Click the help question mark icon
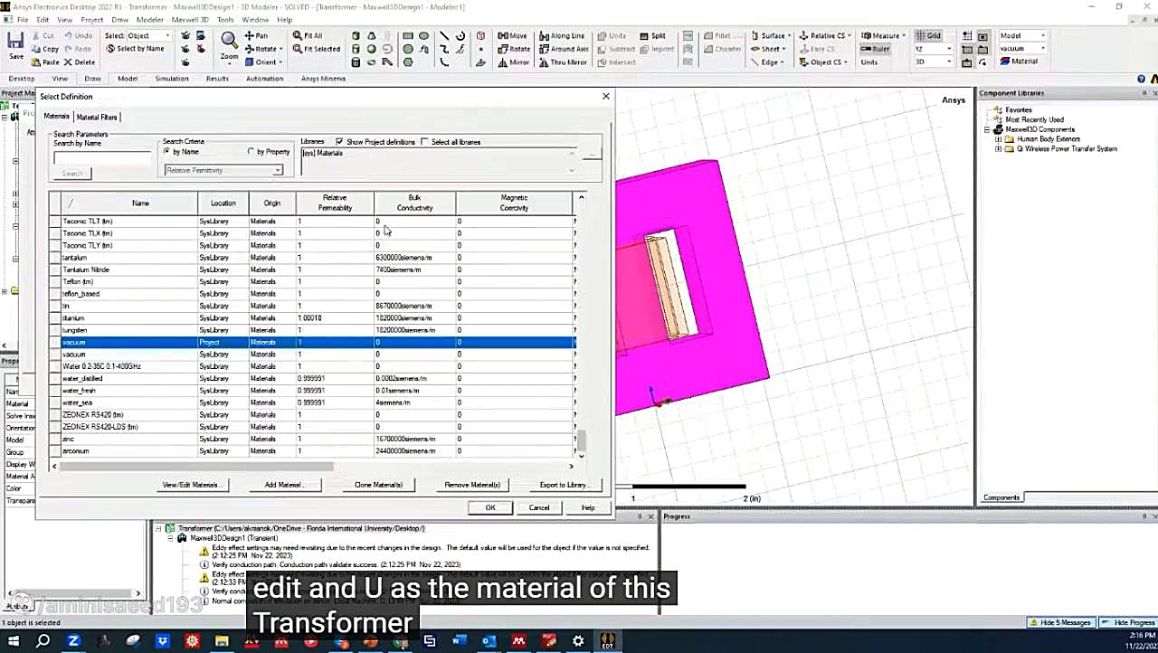This screenshot has width=1158, height=653. (1142, 79)
